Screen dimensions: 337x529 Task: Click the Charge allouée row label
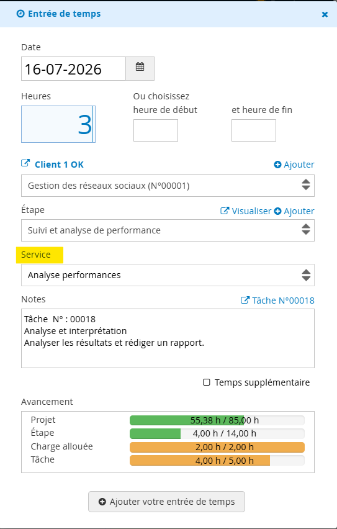(61, 446)
